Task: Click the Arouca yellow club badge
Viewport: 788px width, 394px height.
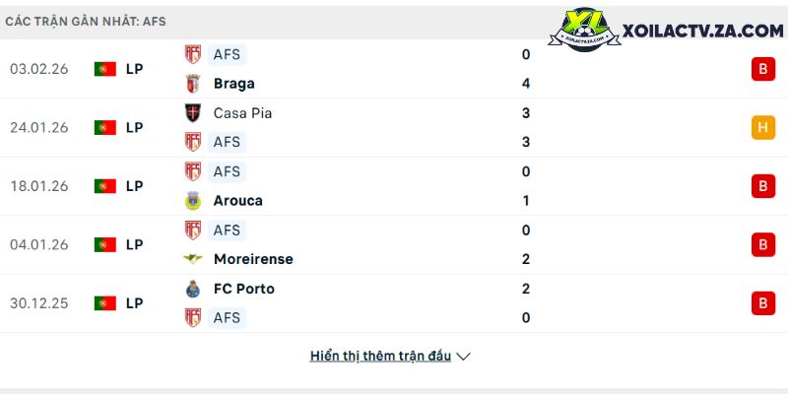Action: tap(193, 201)
